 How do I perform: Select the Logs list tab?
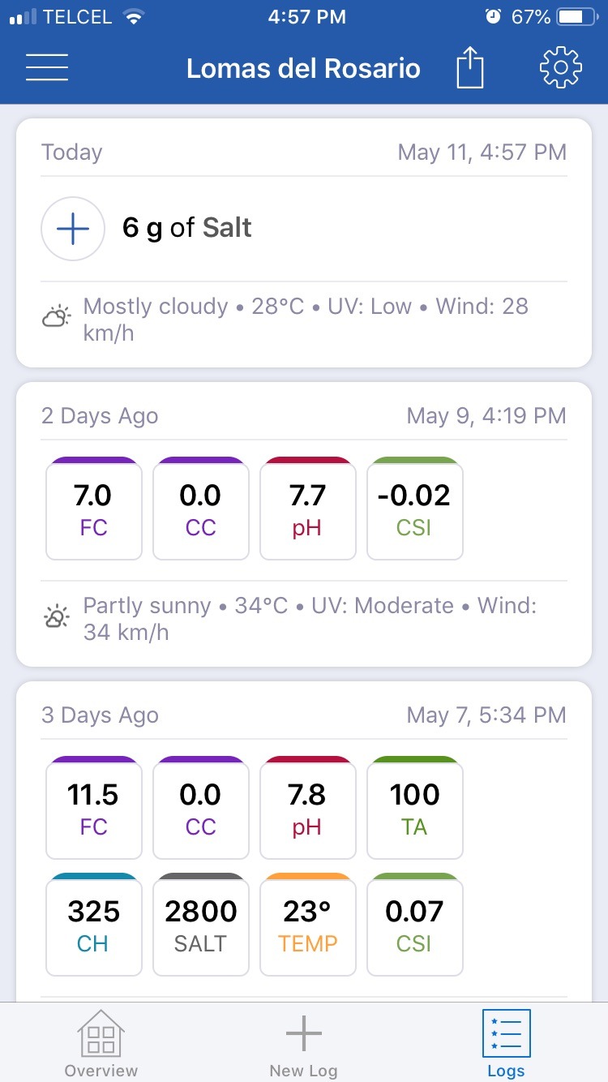click(506, 1043)
